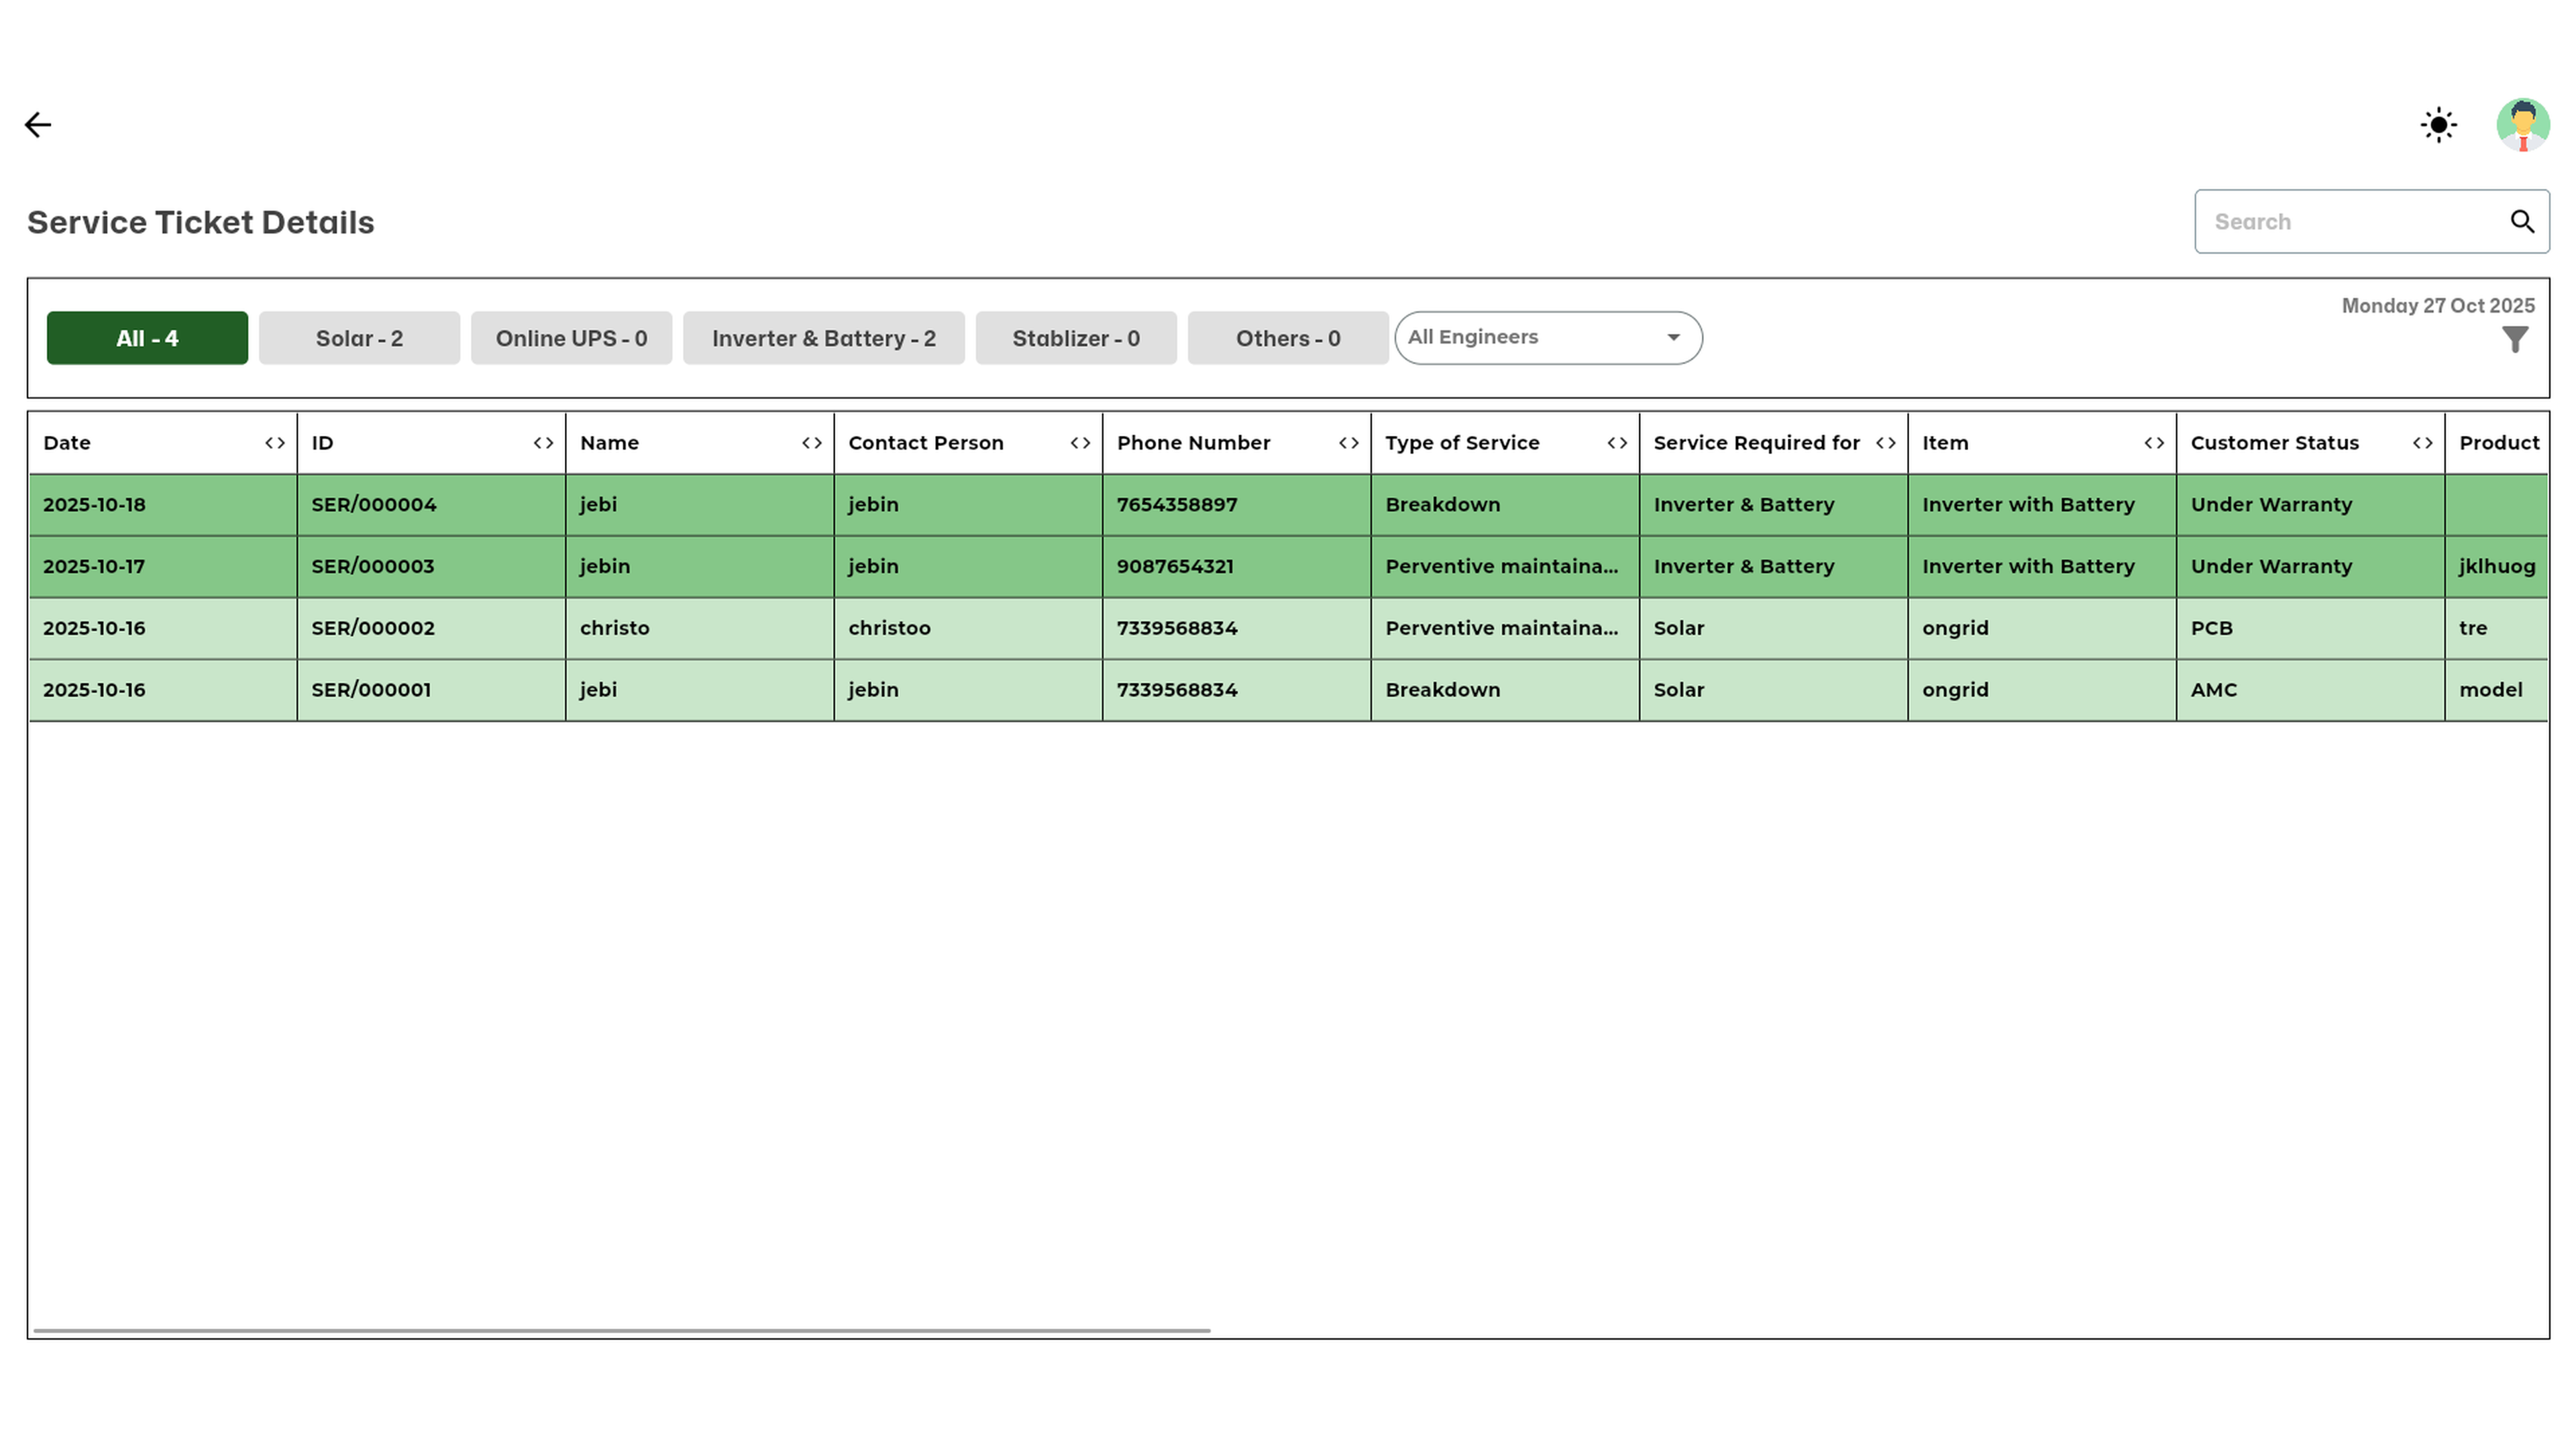Choose the Others - 0 filter button
The height and width of the screenshot is (1449, 2576).
(1287, 338)
